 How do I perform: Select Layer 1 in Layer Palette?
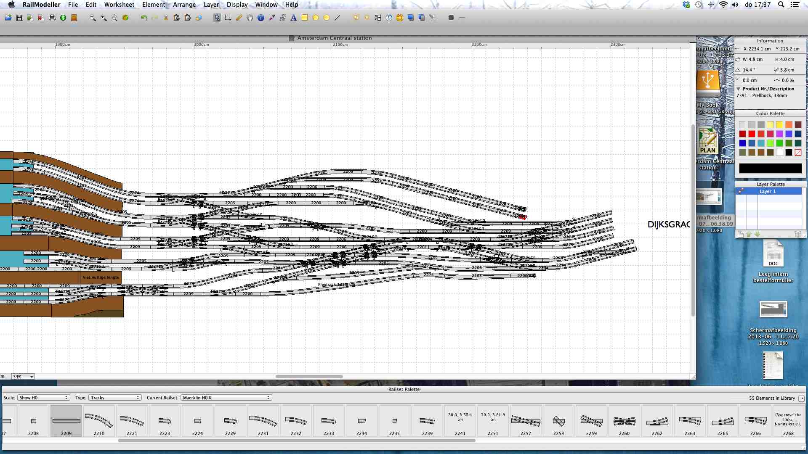tap(768, 191)
